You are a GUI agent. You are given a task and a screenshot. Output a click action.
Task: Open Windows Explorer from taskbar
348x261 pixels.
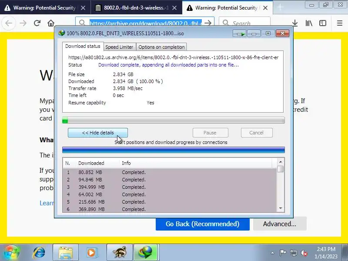click(x=66, y=253)
